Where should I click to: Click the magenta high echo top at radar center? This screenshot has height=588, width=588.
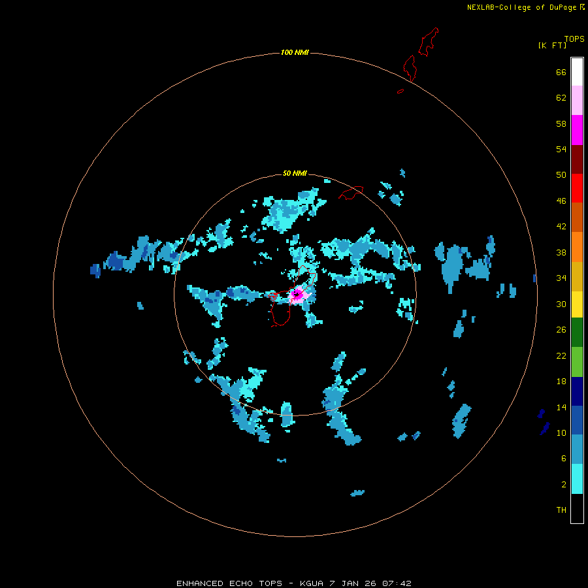click(297, 295)
